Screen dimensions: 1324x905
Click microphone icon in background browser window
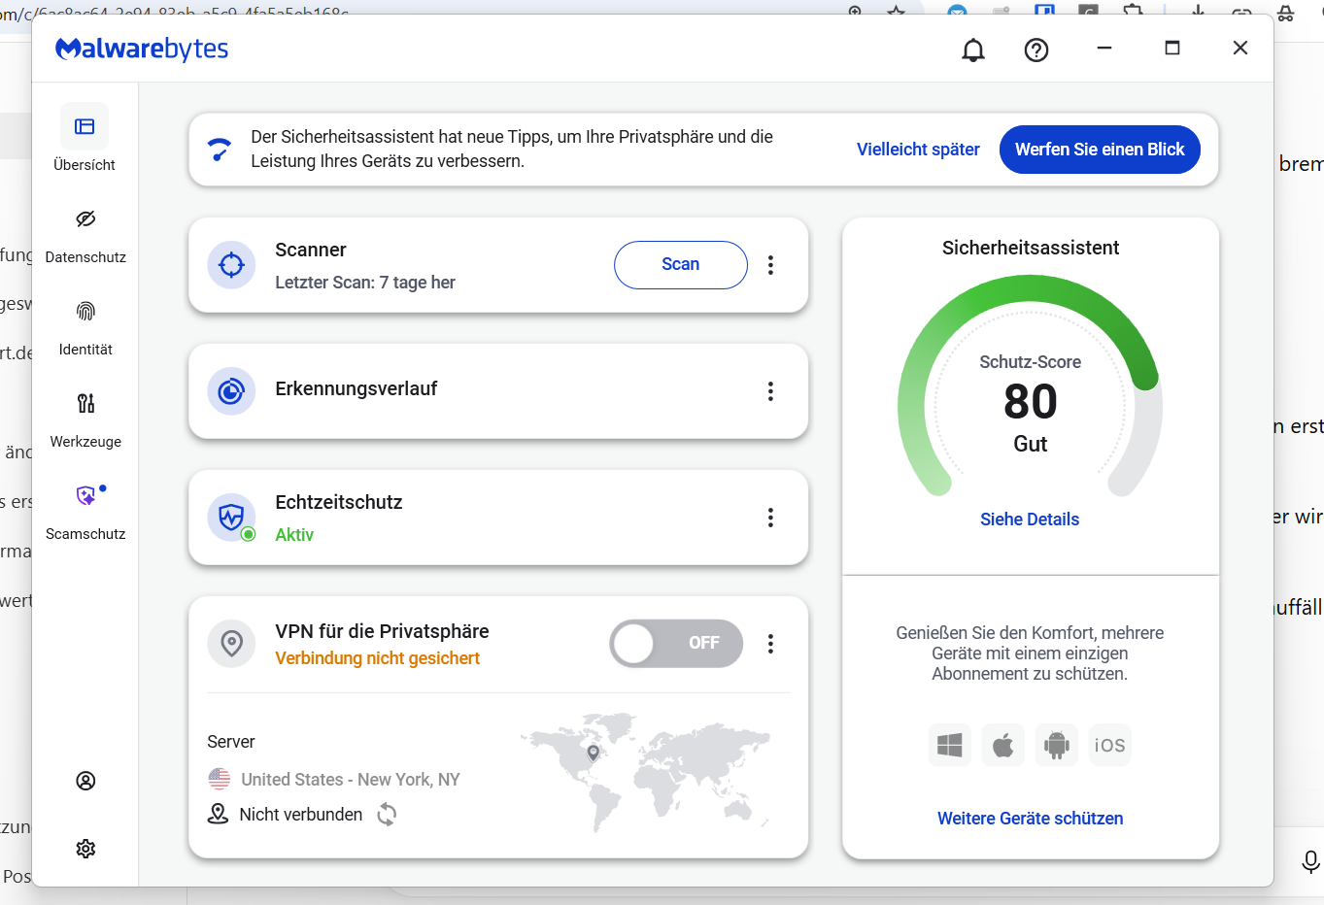(x=1310, y=861)
